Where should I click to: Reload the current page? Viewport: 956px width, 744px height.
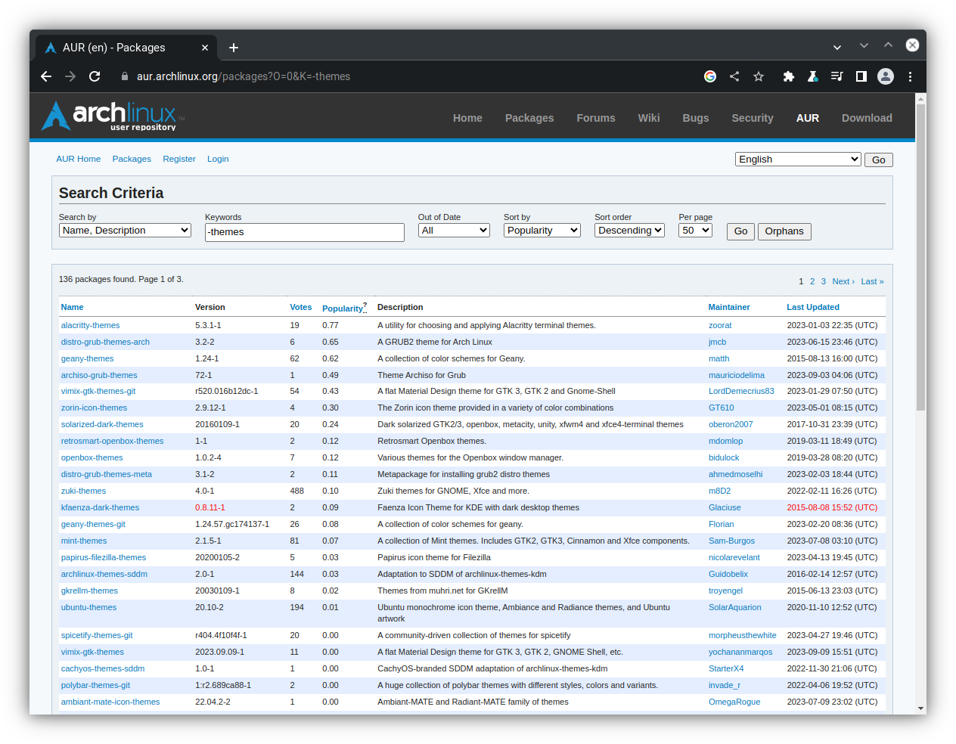[95, 76]
